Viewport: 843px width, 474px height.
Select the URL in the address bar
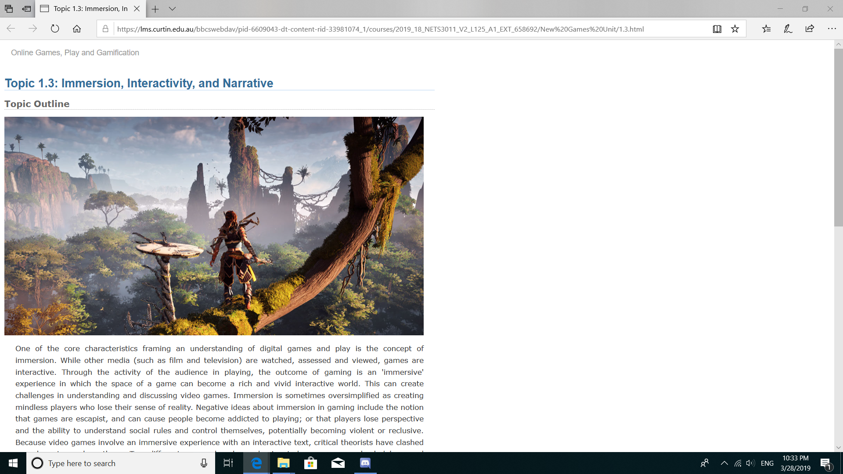pos(380,29)
